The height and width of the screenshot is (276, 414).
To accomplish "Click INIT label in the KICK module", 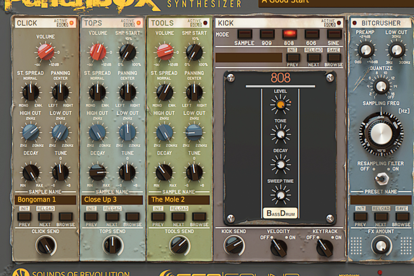I will pyautogui.click(x=292, y=50).
